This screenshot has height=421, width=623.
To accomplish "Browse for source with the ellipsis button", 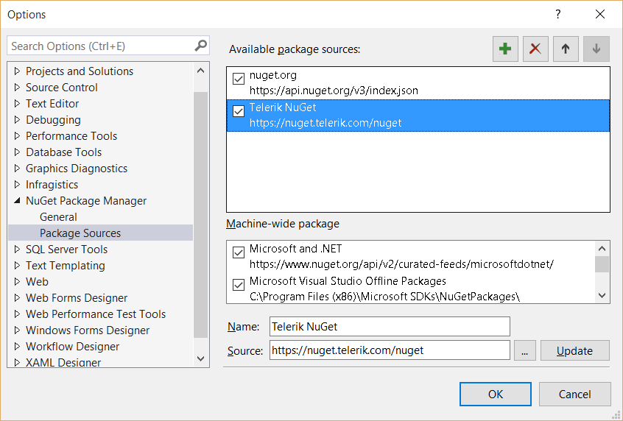I will pos(525,350).
